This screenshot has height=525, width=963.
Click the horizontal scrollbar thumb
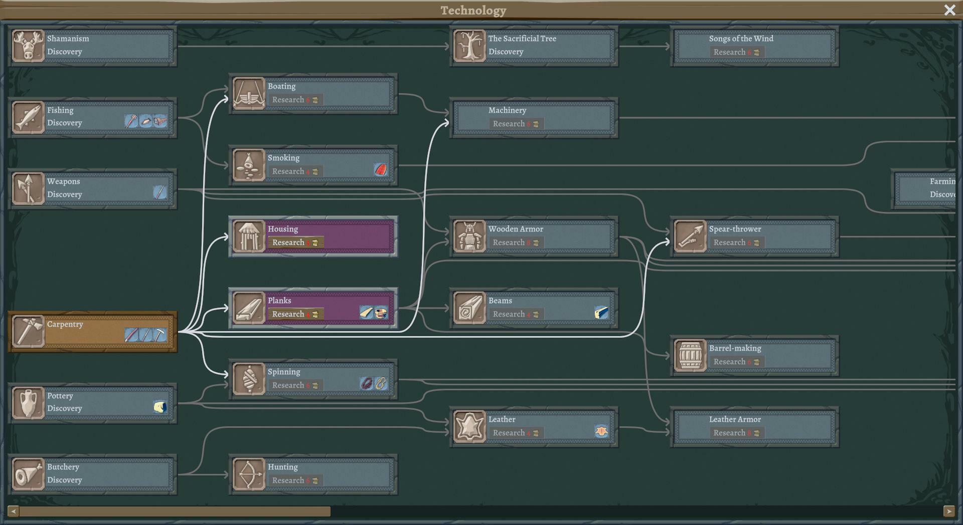tap(175, 511)
